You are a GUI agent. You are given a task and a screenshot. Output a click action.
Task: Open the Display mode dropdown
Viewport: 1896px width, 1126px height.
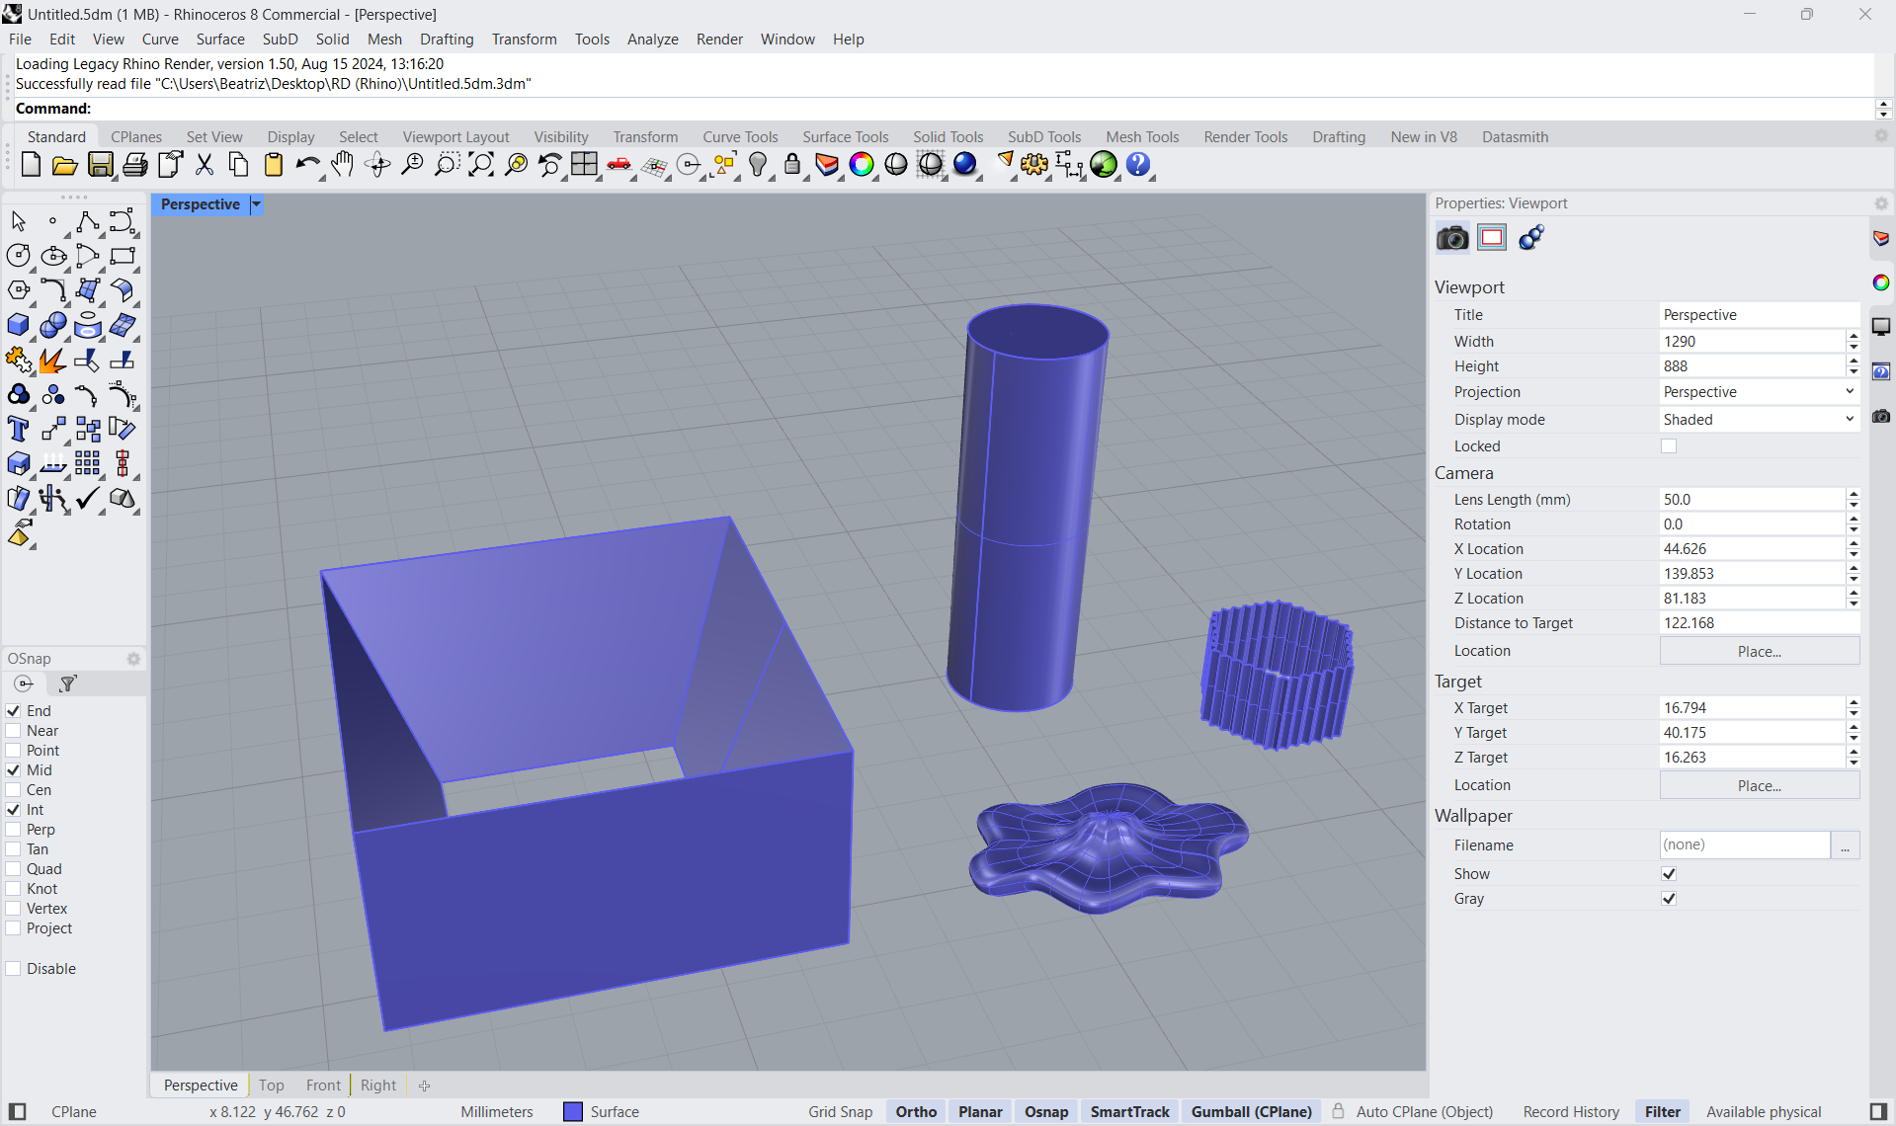coord(1758,420)
